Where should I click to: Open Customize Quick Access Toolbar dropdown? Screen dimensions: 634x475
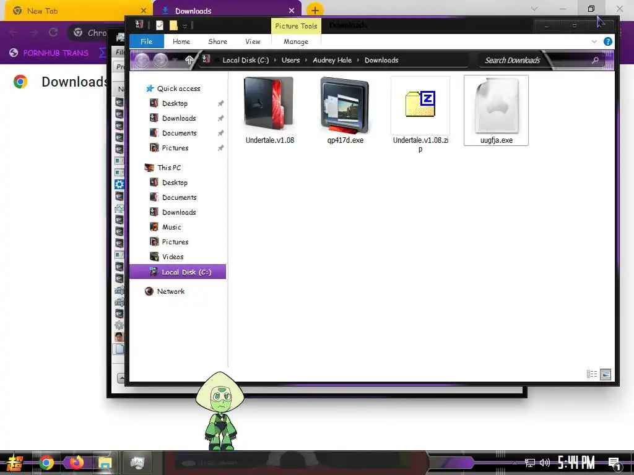(x=185, y=26)
